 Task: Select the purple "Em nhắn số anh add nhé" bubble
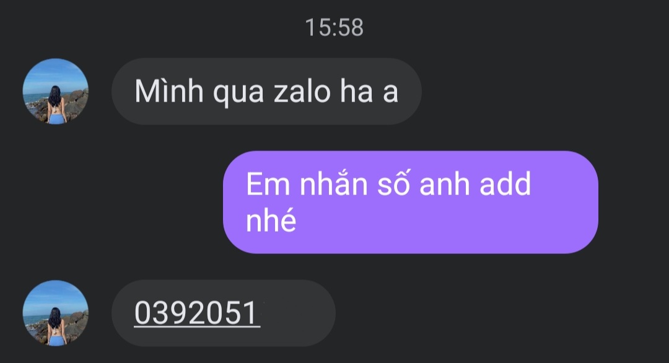411,202
